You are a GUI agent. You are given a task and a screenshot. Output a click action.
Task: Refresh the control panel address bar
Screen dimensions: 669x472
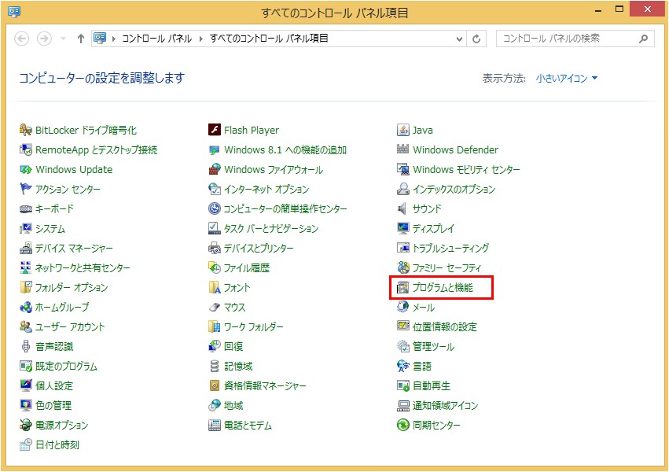pyautogui.click(x=476, y=39)
